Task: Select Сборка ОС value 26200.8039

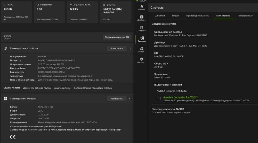Action: click(44, 118)
